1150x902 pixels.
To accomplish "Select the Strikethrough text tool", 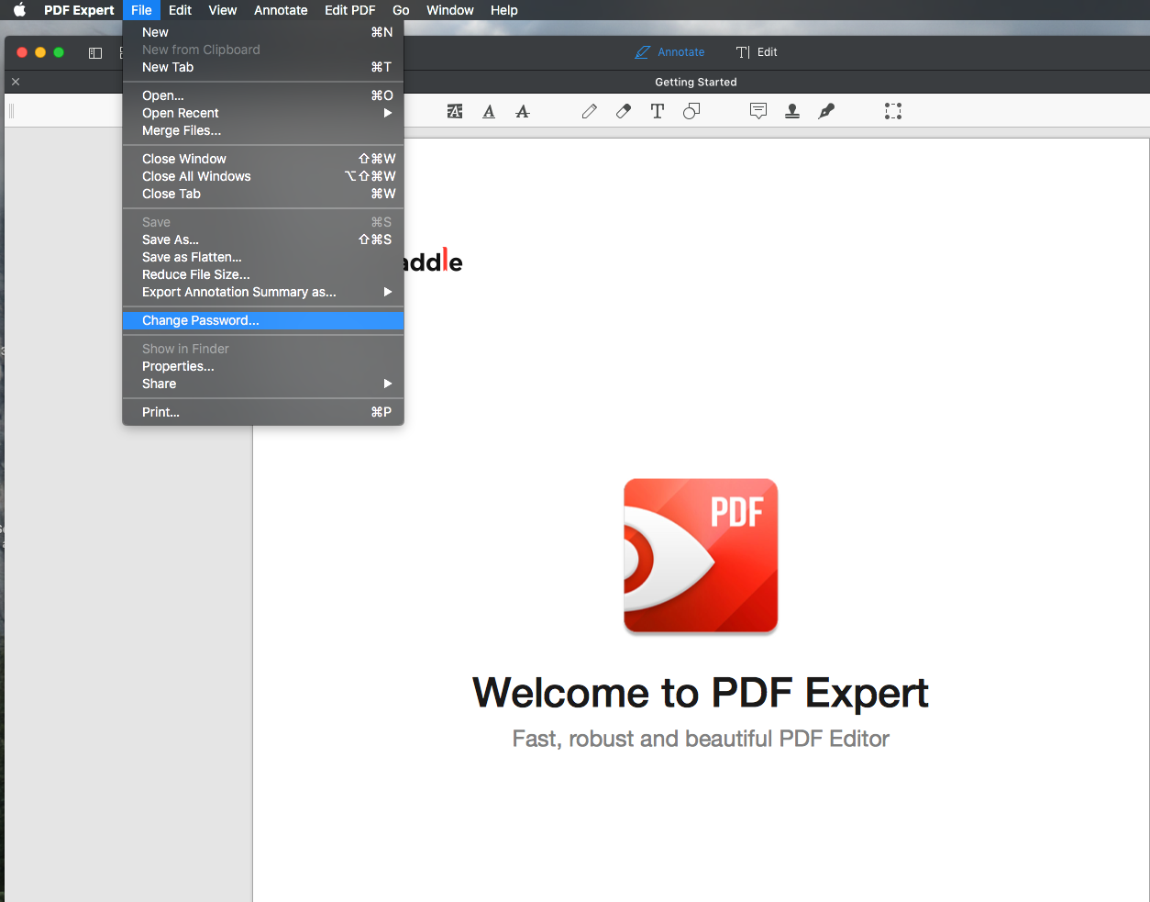I will [x=523, y=111].
